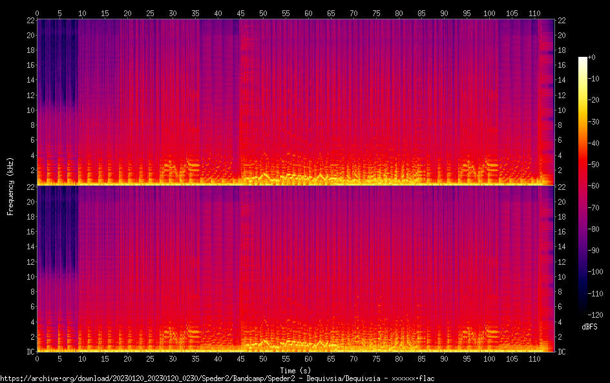Image resolution: width=610 pixels, height=383 pixels.
Task: Click the DC label at the bottom-right corner
Action: pyautogui.click(x=562, y=352)
